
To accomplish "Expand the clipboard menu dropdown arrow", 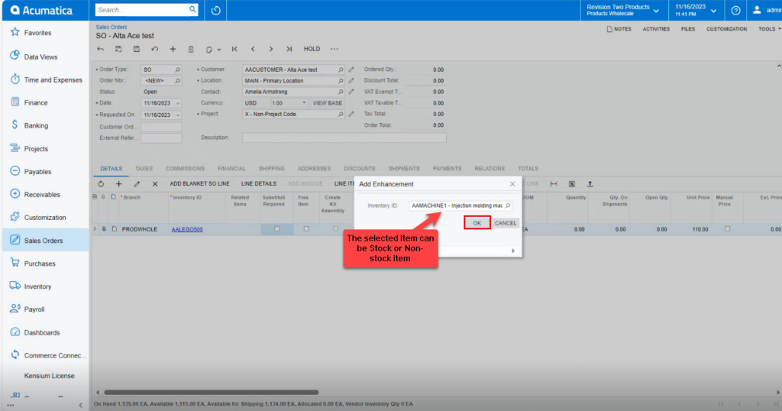I will [x=219, y=50].
